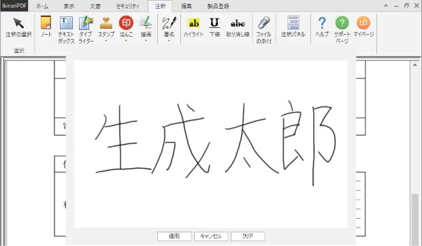Switch to the ホーム tab
Image resolution: width=422 pixels, height=246 pixels.
[42, 6]
